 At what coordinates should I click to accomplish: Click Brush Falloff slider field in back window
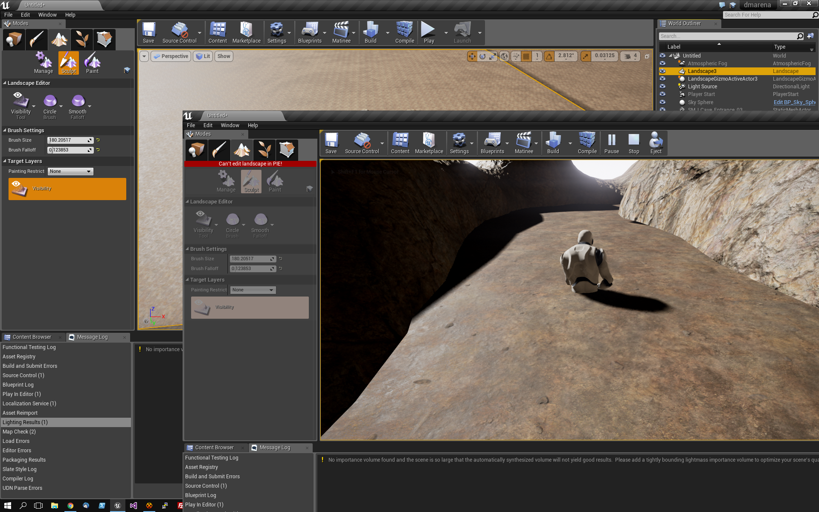pyautogui.click(x=70, y=150)
